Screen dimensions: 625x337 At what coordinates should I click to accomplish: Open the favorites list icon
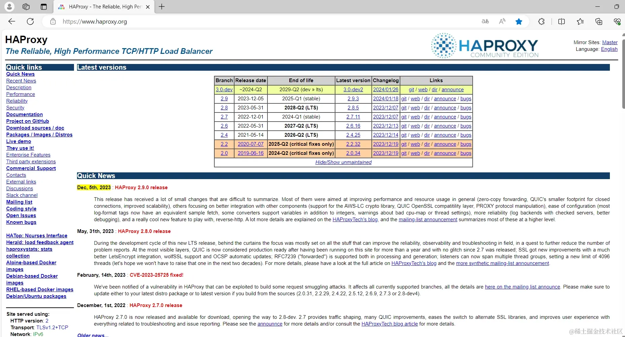pos(580,22)
